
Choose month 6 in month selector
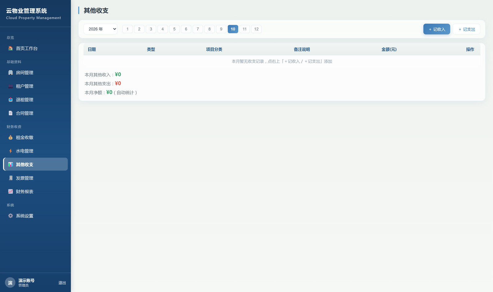point(186,29)
